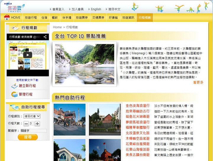Play the 行程規劃 使用教學 video
Viewport: 213px width, 161px height.
(x=28, y=55)
